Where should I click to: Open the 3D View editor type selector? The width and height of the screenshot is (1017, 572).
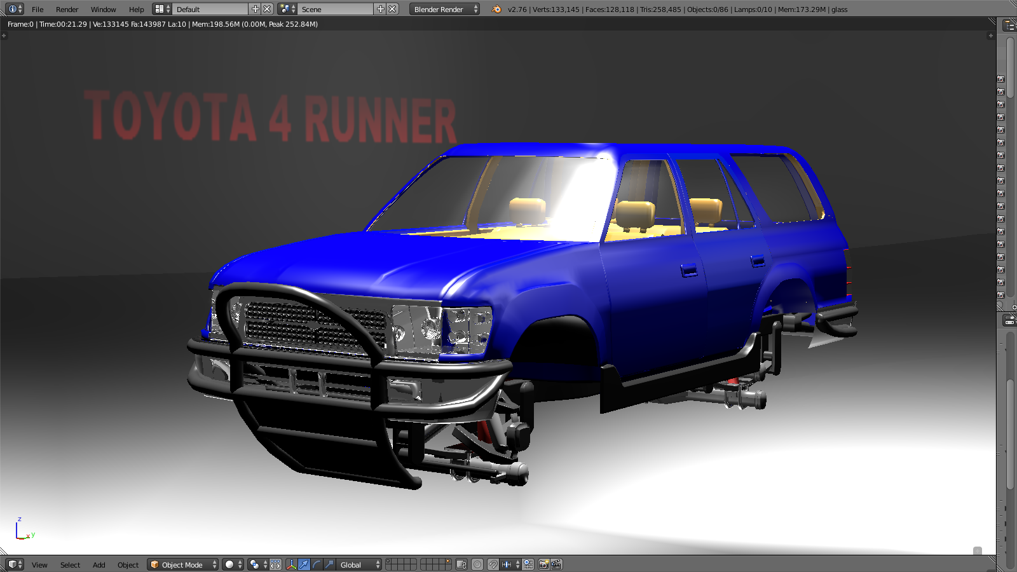click(15, 564)
